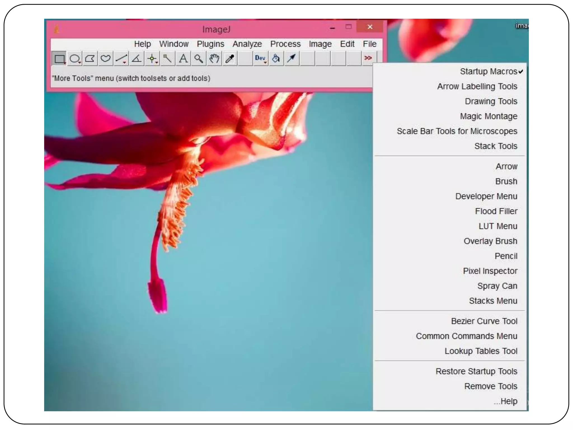Open the More Tools double-arrow menu
Viewport: 573px width, 430px height.
(x=368, y=58)
